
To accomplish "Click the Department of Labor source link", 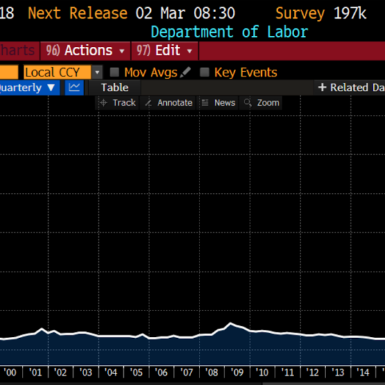I will tap(229, 31).
